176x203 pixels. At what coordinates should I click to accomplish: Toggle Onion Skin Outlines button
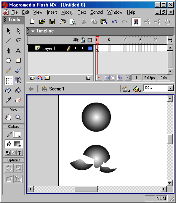point(112,78)
